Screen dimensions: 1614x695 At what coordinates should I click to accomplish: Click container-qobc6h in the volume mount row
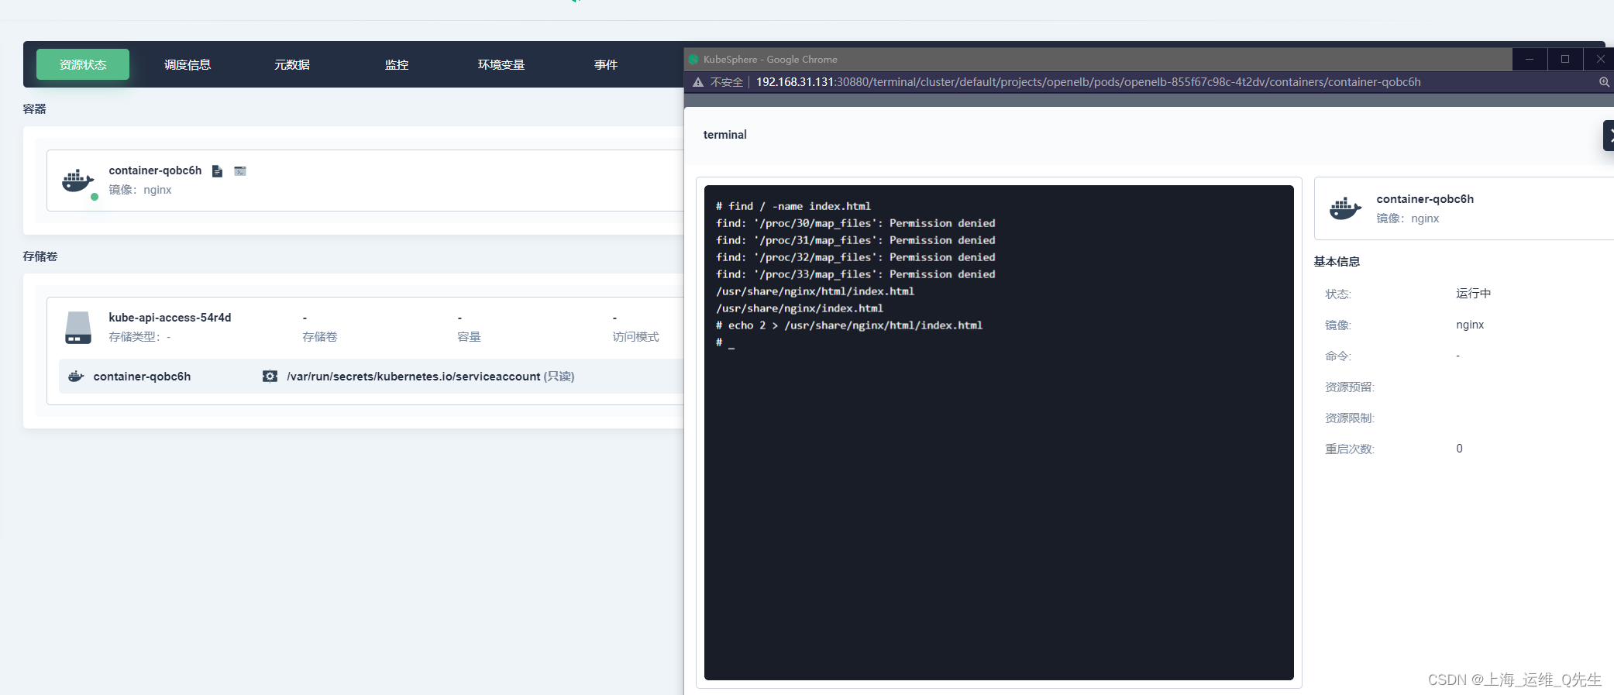[x=142, y=377]
